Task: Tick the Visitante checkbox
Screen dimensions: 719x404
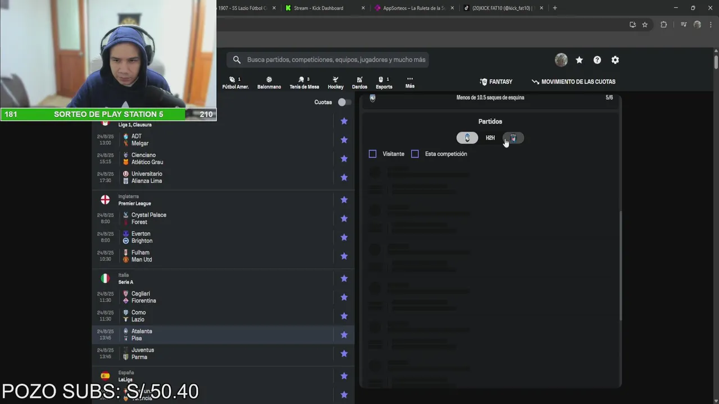Action: tap(372, 154)
